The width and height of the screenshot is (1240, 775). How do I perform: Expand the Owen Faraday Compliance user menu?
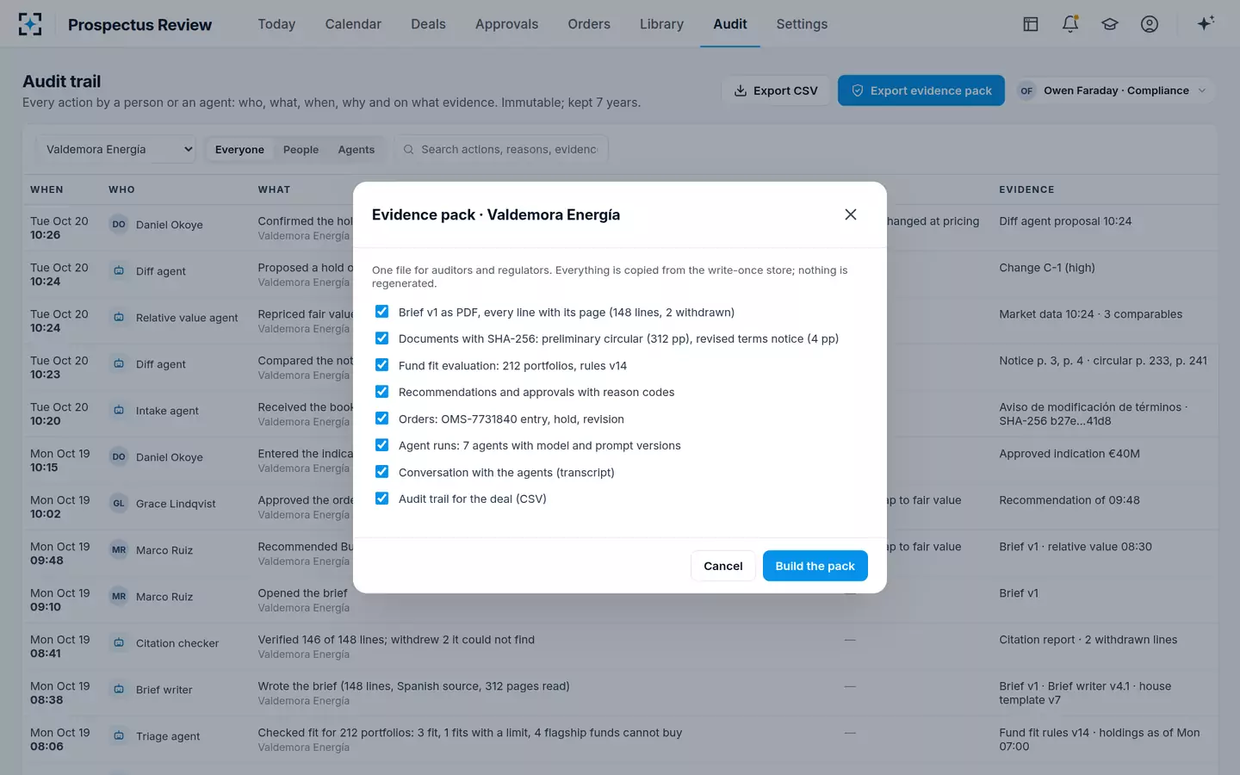coord(1113,90)
